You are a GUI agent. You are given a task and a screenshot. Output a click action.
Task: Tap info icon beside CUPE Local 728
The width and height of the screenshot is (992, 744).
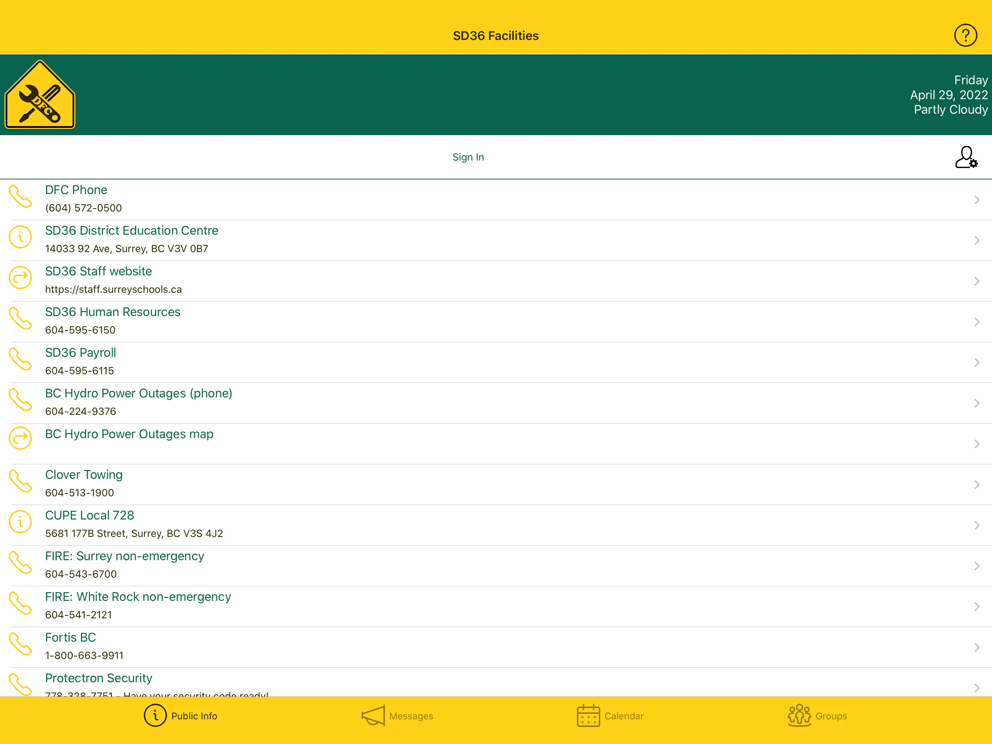coord(21,522)
